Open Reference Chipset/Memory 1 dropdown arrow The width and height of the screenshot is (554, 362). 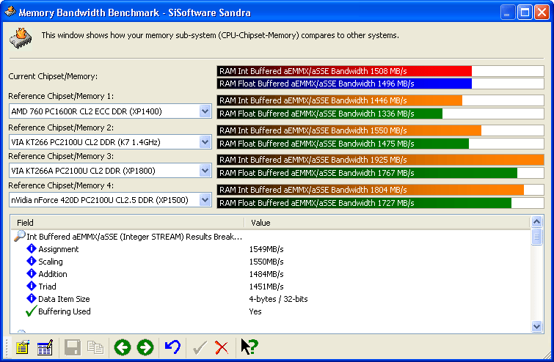click(205, 111)
